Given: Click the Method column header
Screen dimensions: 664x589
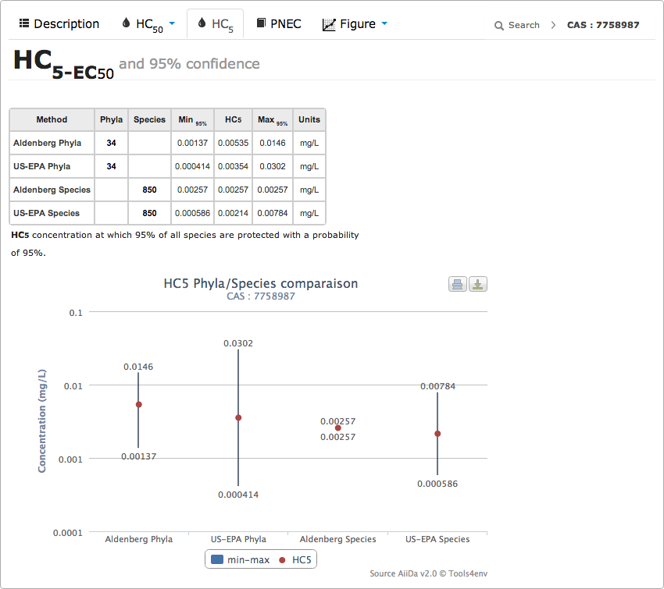Looking at the screenshot, I should [x=52, y=120].
